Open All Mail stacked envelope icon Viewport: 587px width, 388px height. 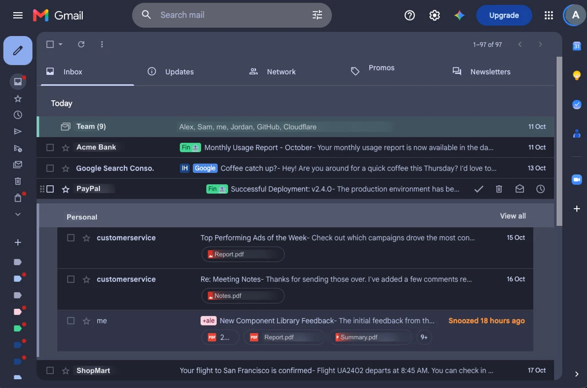[18, 165]
